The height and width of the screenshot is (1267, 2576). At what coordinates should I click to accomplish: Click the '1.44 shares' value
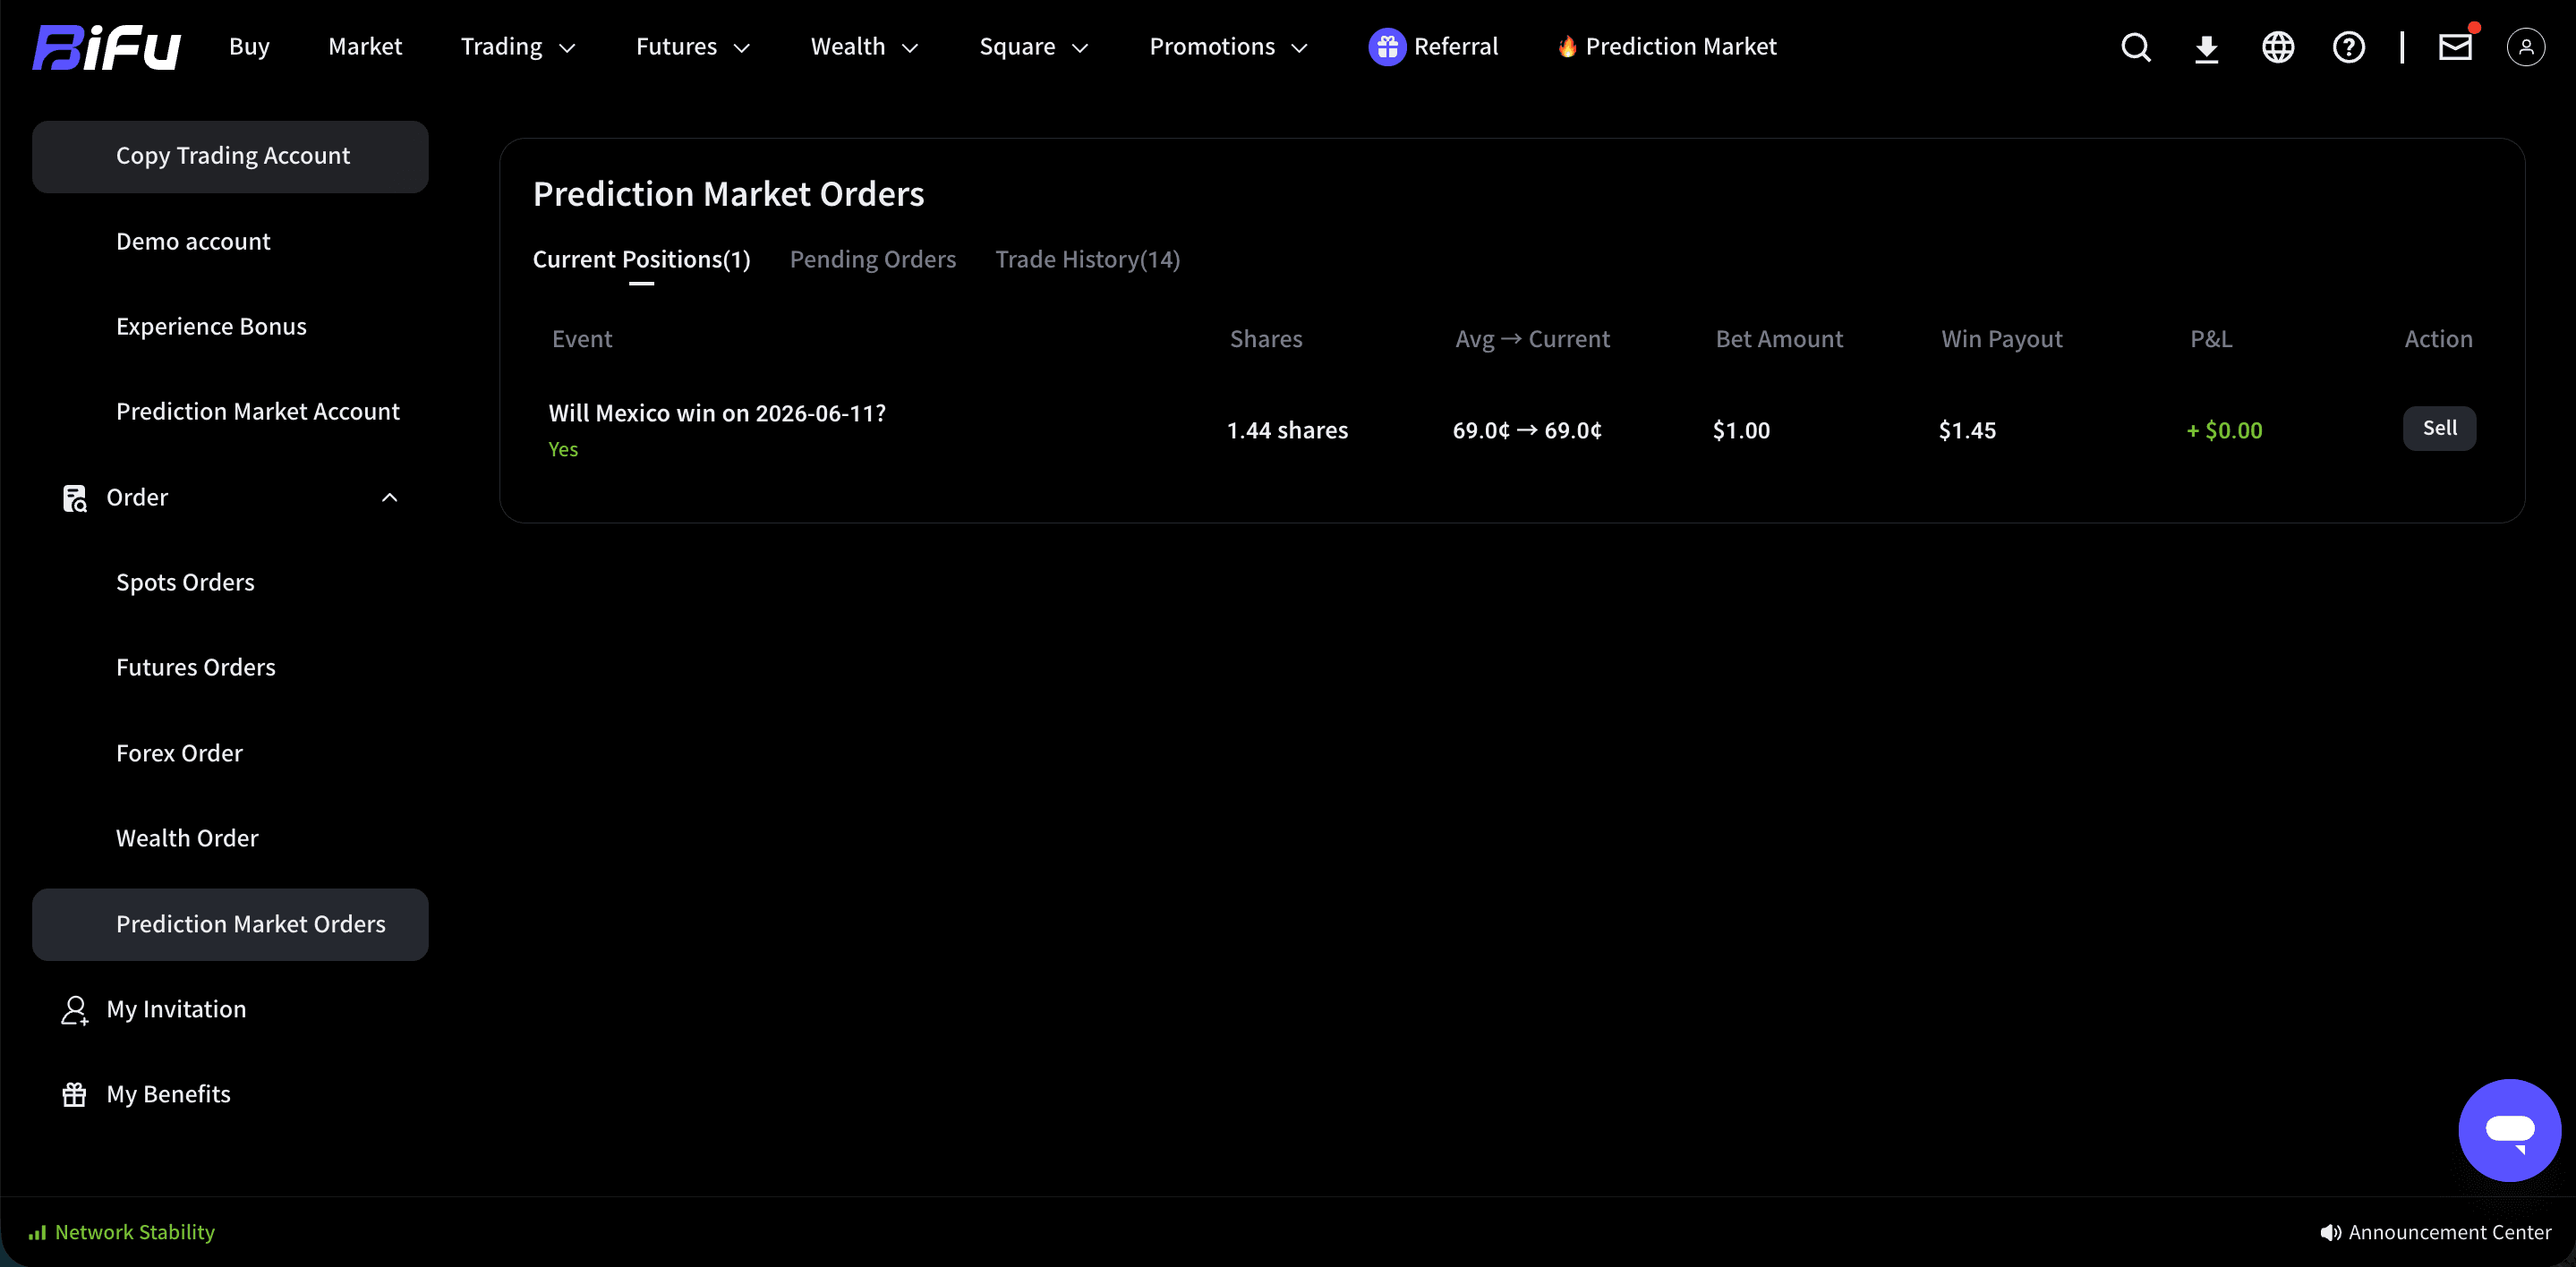click(x=1287, y=431)
